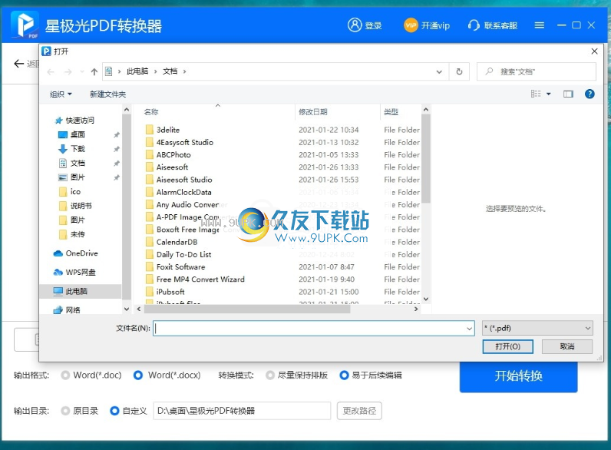Sort files by 修改日期 column header

(x=313, y=112)
